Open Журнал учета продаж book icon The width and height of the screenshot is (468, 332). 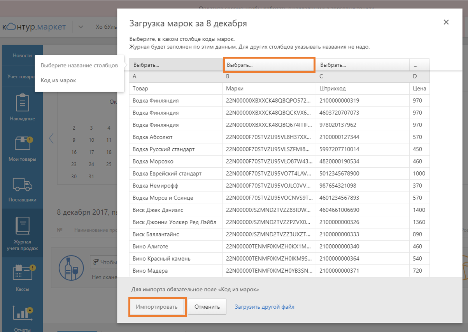click(x=22, y=226)
